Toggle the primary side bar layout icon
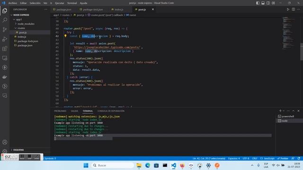Viewport: 303px width, 170px height. coord(258,3)
